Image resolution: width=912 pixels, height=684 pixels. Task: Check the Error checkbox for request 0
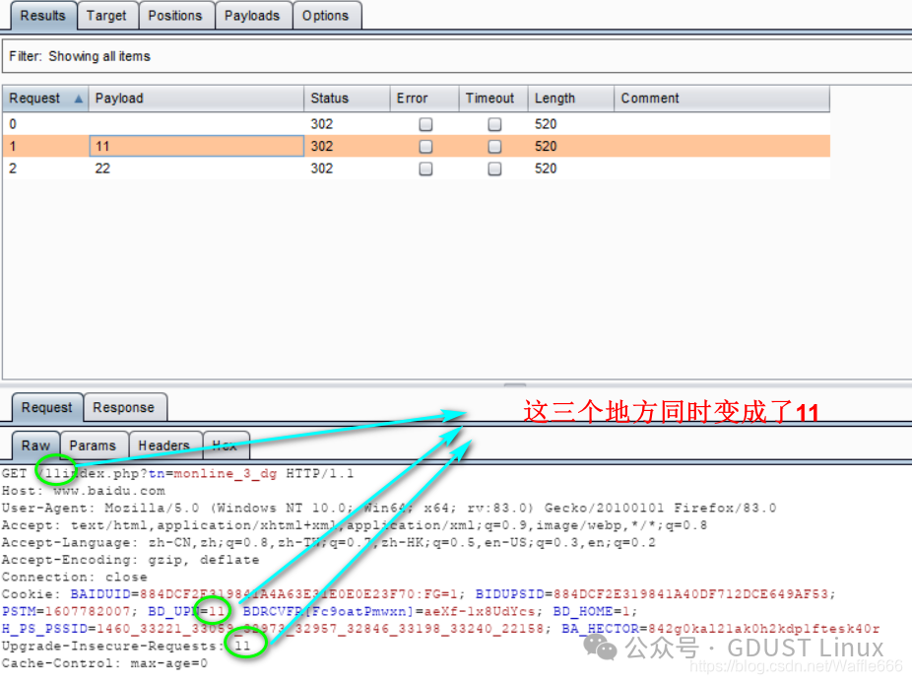coord(424,123)
